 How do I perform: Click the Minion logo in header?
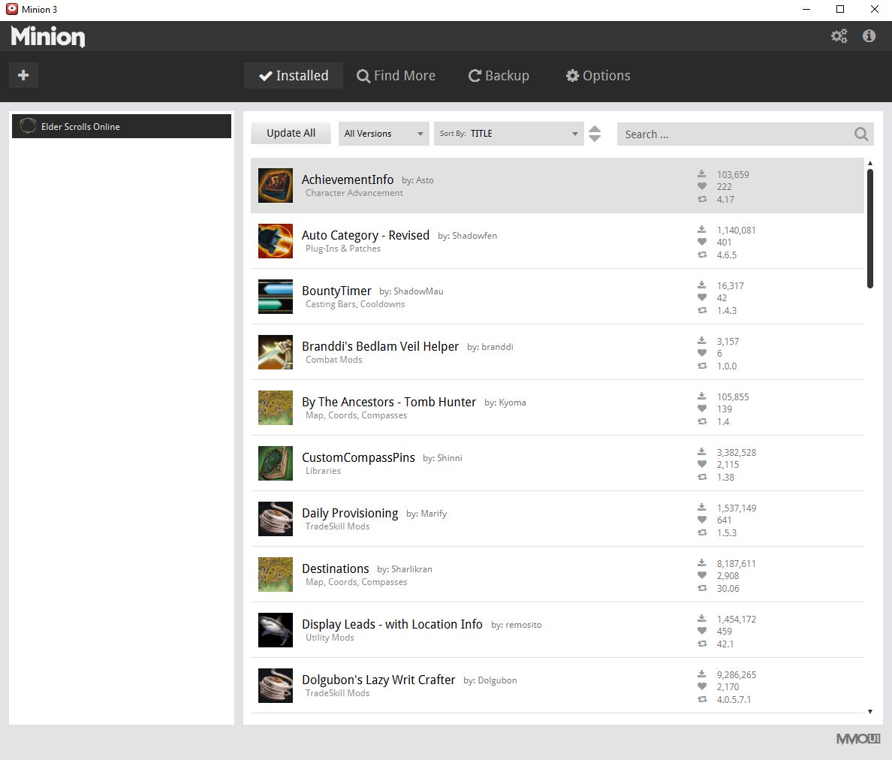click(x=48, y=36)
